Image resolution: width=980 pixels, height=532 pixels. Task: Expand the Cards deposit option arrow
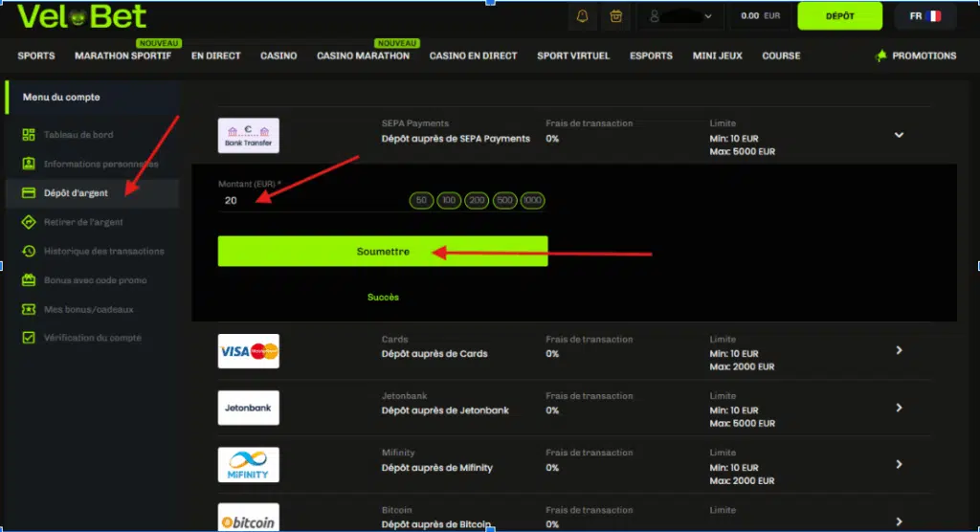pos(899,351)
